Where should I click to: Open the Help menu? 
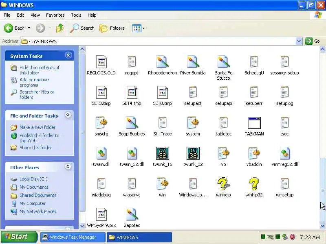click(92, 15)
